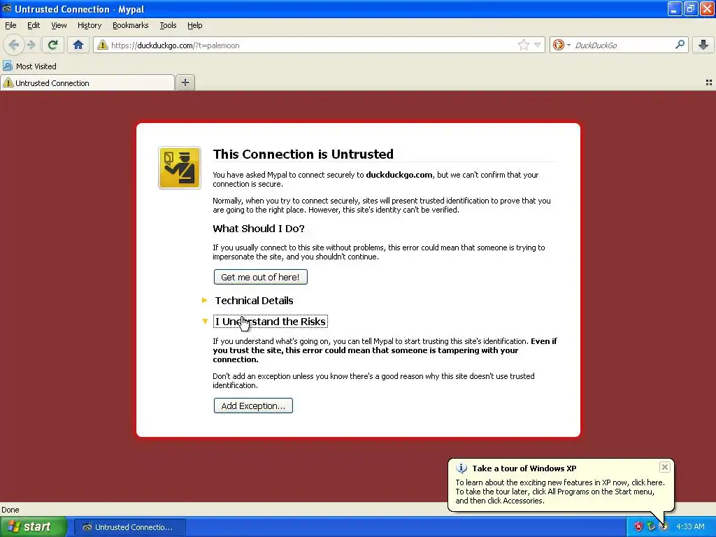716x537 pixels.
Task: Open the DuckDuckGo search engine selector
Action: coord(561,45)
